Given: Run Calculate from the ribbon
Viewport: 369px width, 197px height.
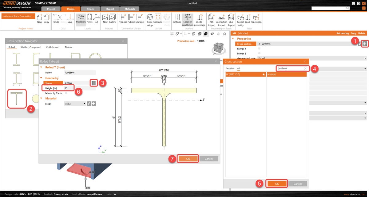Looking at the screenshot, I should pyautogui.click(x=158, y=19).
